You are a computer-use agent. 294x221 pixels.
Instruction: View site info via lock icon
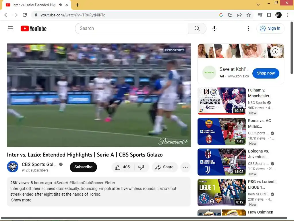[36, 15]
